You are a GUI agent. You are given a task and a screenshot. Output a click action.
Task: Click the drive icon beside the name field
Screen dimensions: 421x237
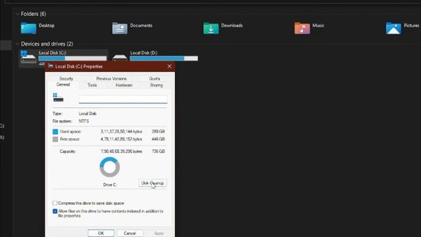click(58, 97)
